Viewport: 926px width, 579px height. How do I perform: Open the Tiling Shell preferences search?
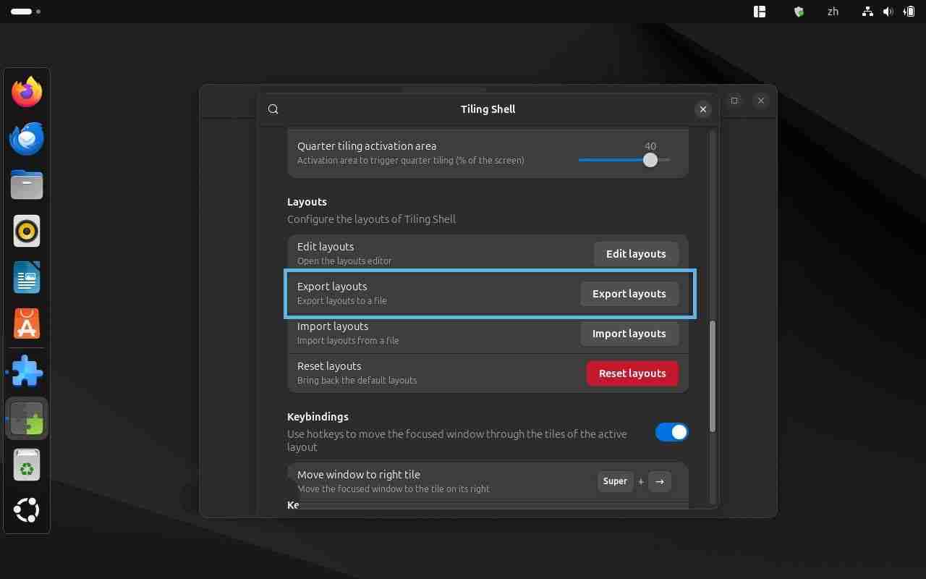tap(273, 109)
